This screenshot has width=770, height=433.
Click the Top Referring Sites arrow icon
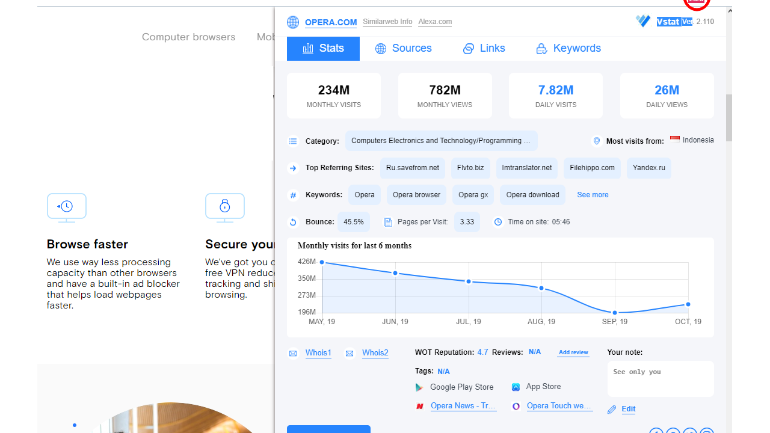click(x=293, y=168)
